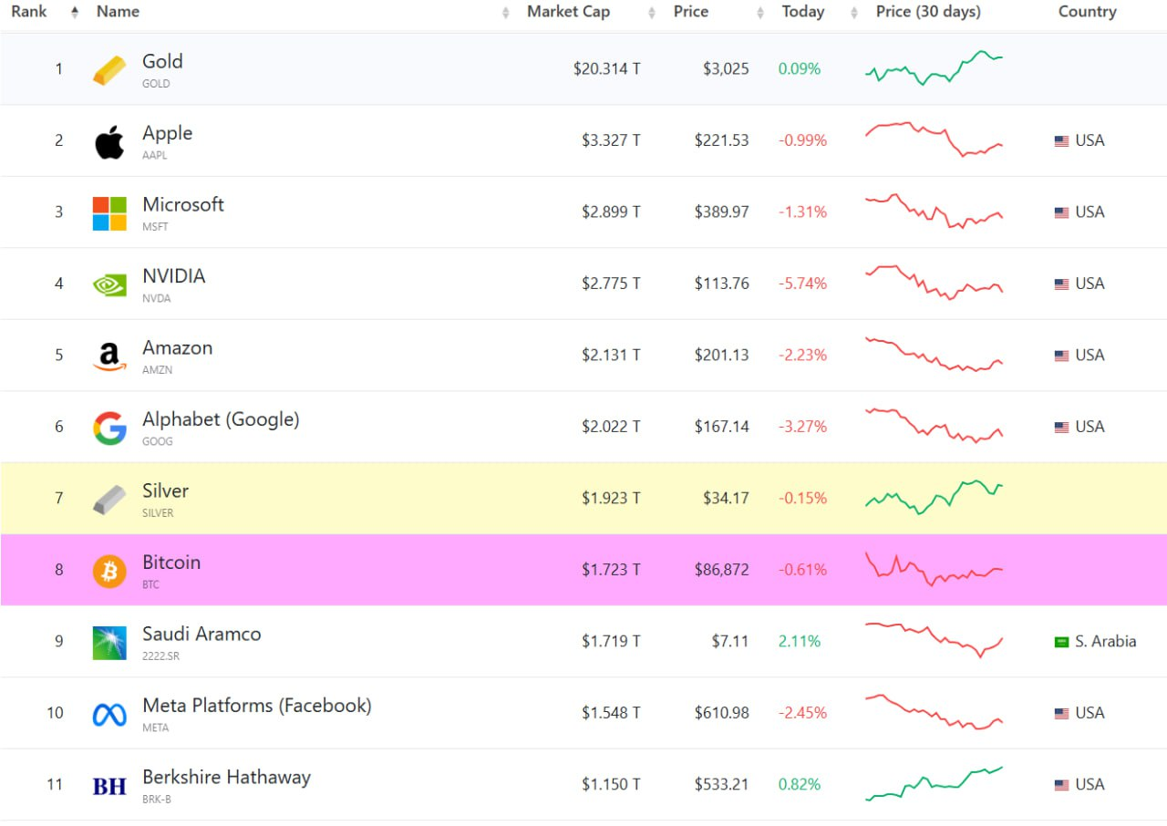1167x826 pixels.
Task: Sort table by Market Cap column
Action: click(569, 12)
